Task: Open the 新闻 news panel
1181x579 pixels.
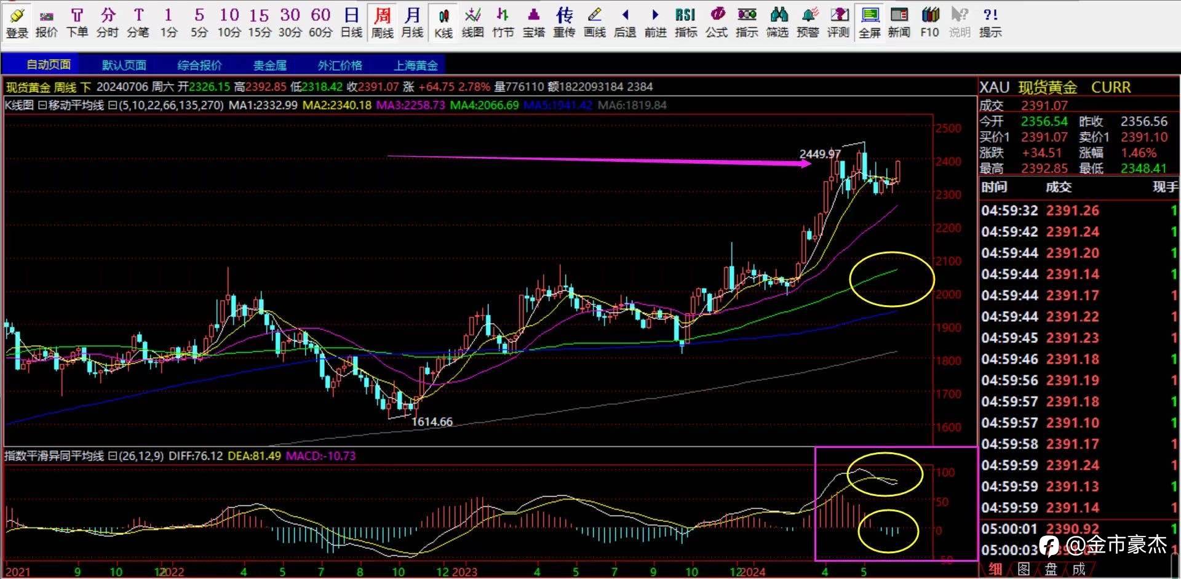Action: pos(899,22)
